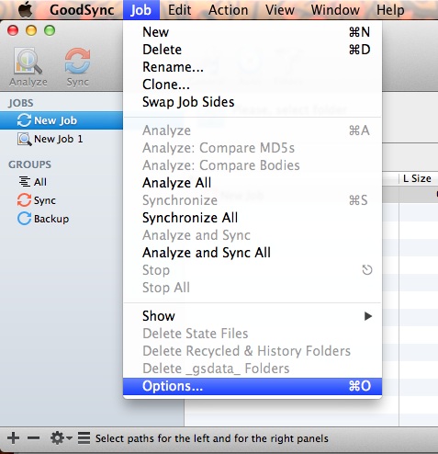438x454 pixels.
Task: Open the Apple menu icon
Action: click(26, 9)
